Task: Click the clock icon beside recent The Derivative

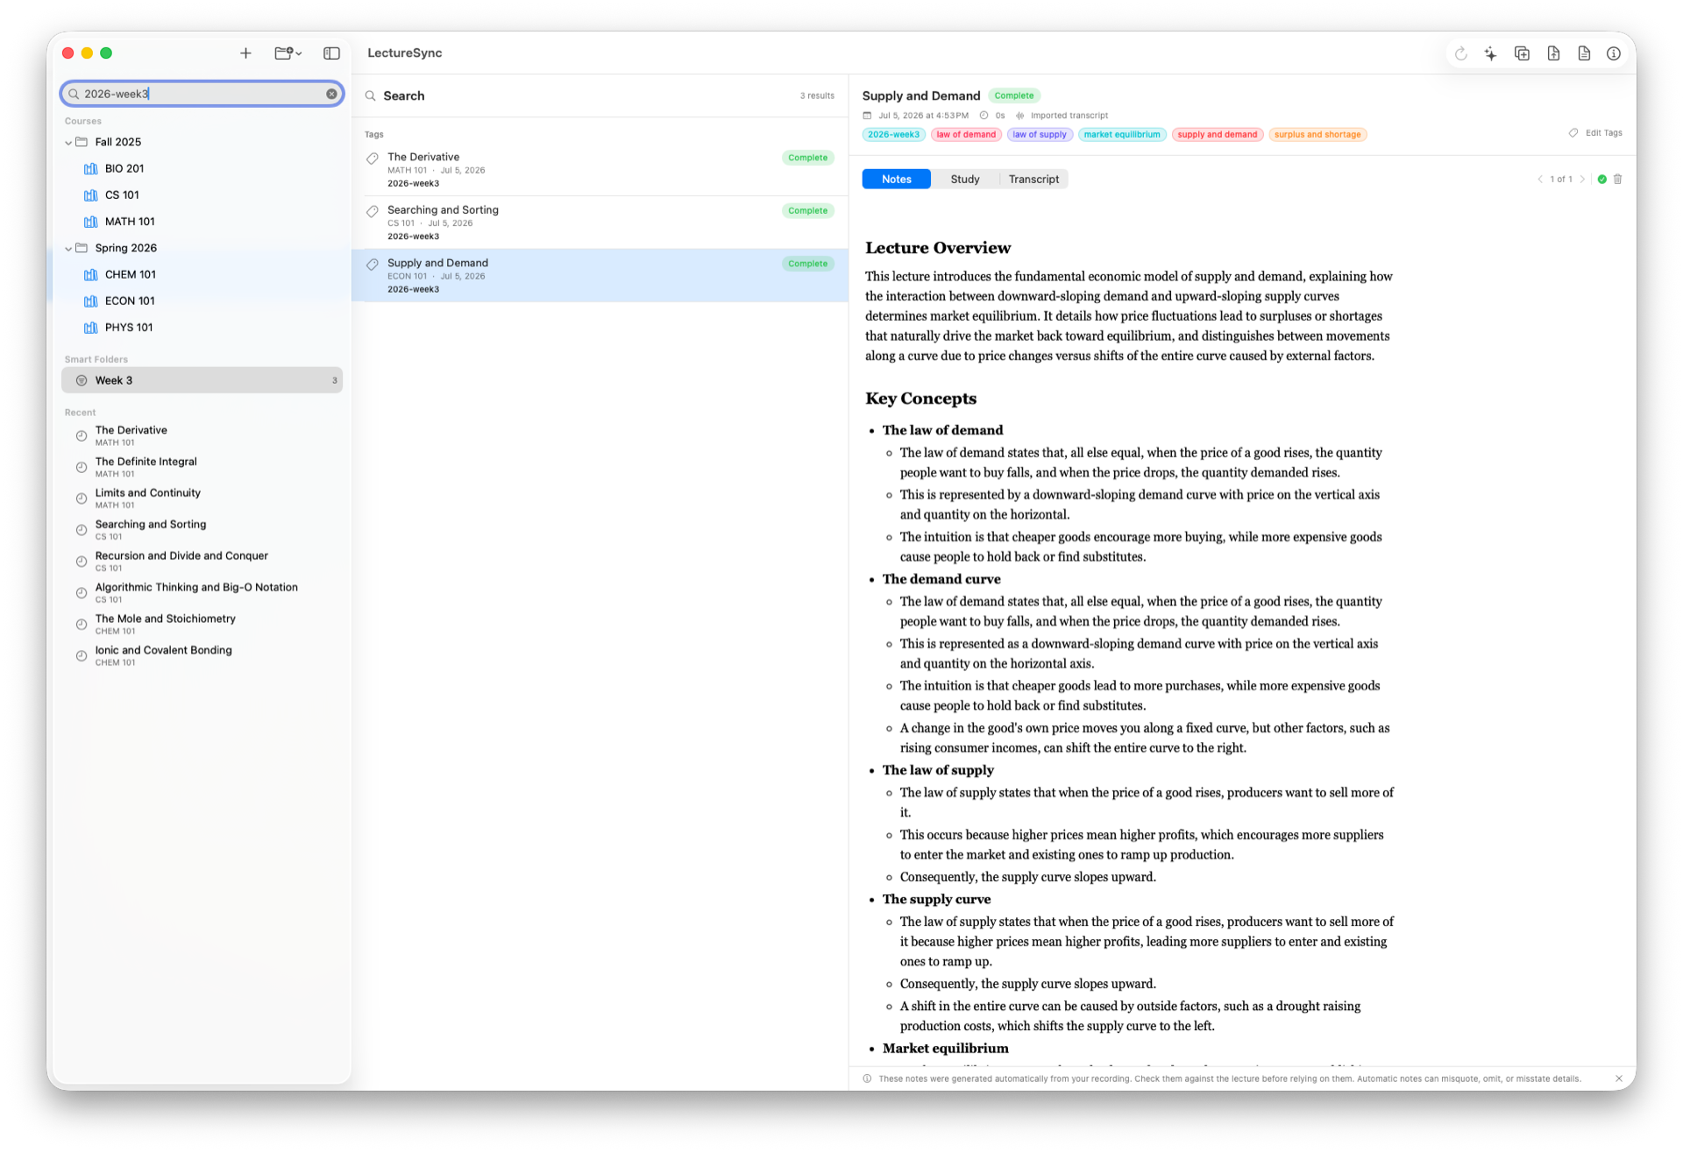Action: 82,435
